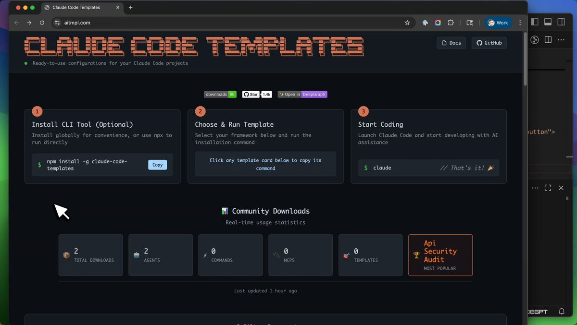Click the Start Coding heading

(x=381, y=124)
